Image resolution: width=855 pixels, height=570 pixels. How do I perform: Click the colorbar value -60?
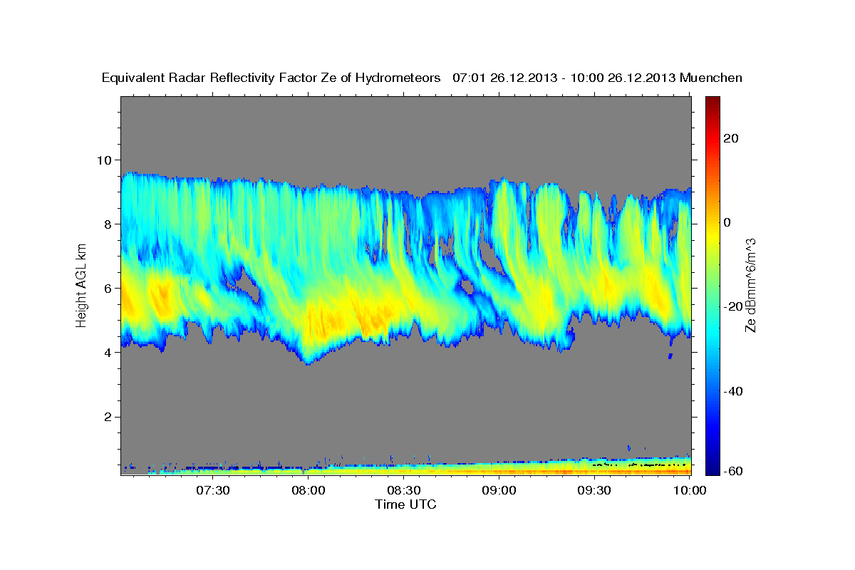[732, 472]
